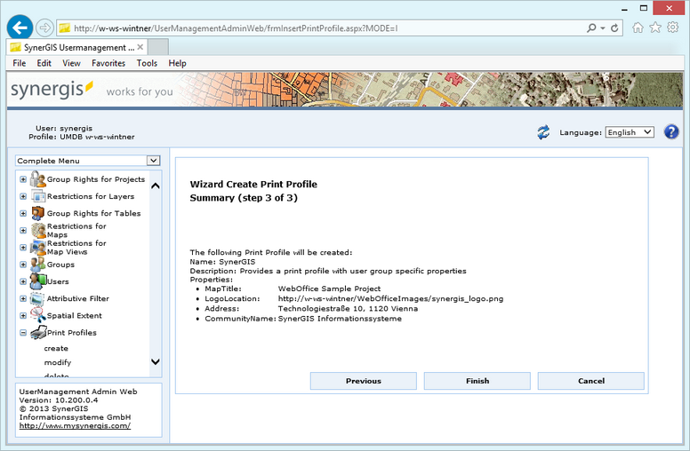Click the Restrictions for Layers icon
Viewport: 690px width, 451px height.
click(38, 196)
